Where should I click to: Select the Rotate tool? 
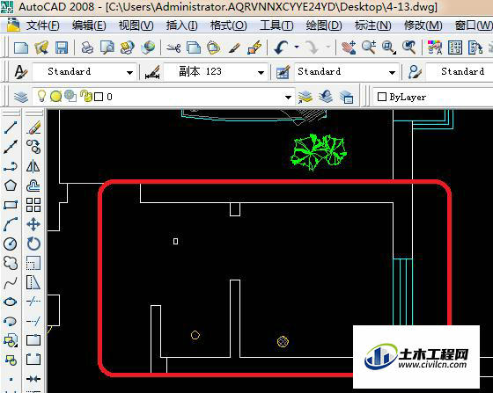tap(33, 244)
